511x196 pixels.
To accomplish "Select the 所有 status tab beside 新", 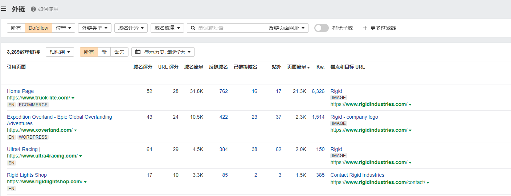I will coord(89,52).
